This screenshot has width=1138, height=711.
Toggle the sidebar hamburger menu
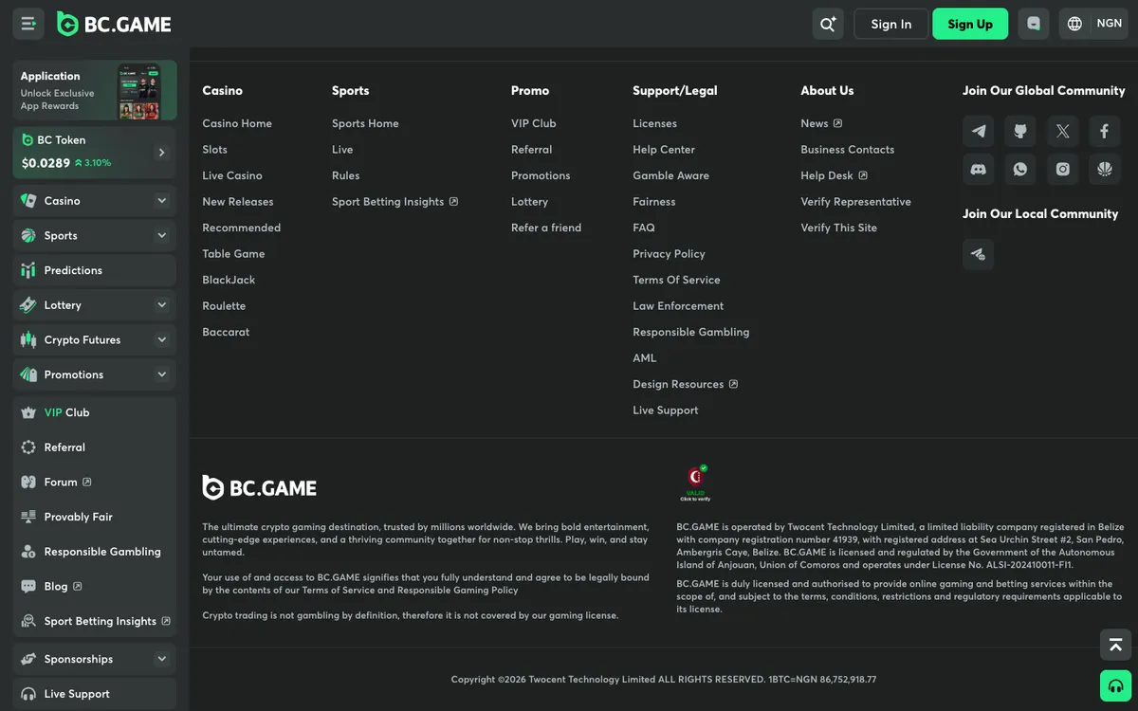tap(28, 24)
